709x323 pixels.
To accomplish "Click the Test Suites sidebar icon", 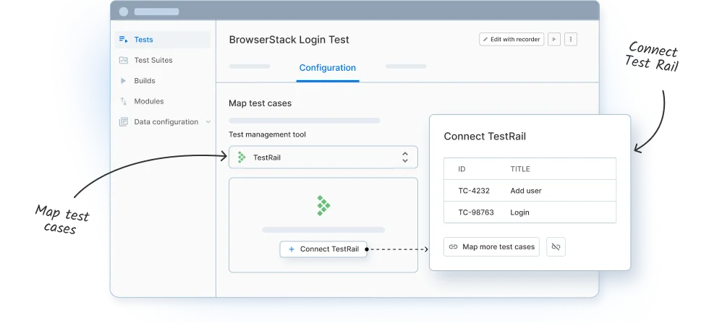I will pyautogui.click(x=123, y=61).
